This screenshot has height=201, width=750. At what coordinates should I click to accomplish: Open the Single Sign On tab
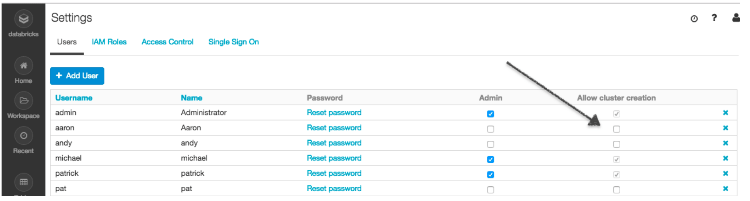(233, 42)
